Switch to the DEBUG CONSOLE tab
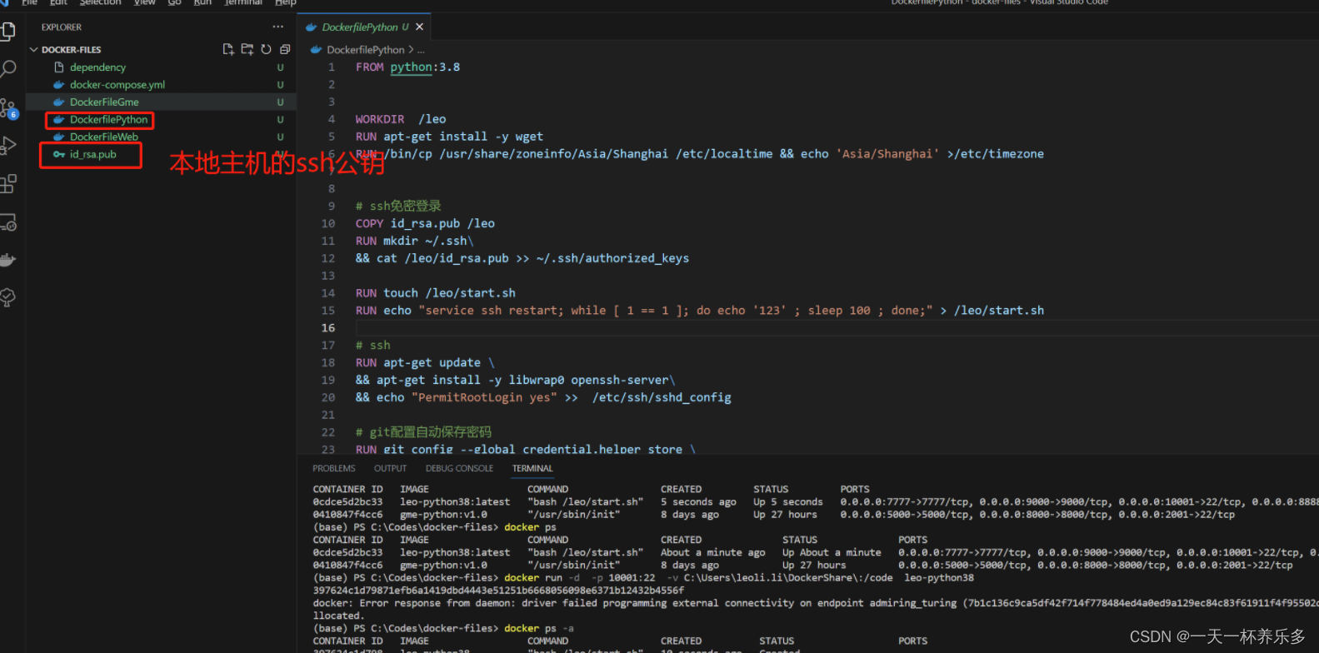The height and width of the screenshot is (653, 1319). pos(459,469)
